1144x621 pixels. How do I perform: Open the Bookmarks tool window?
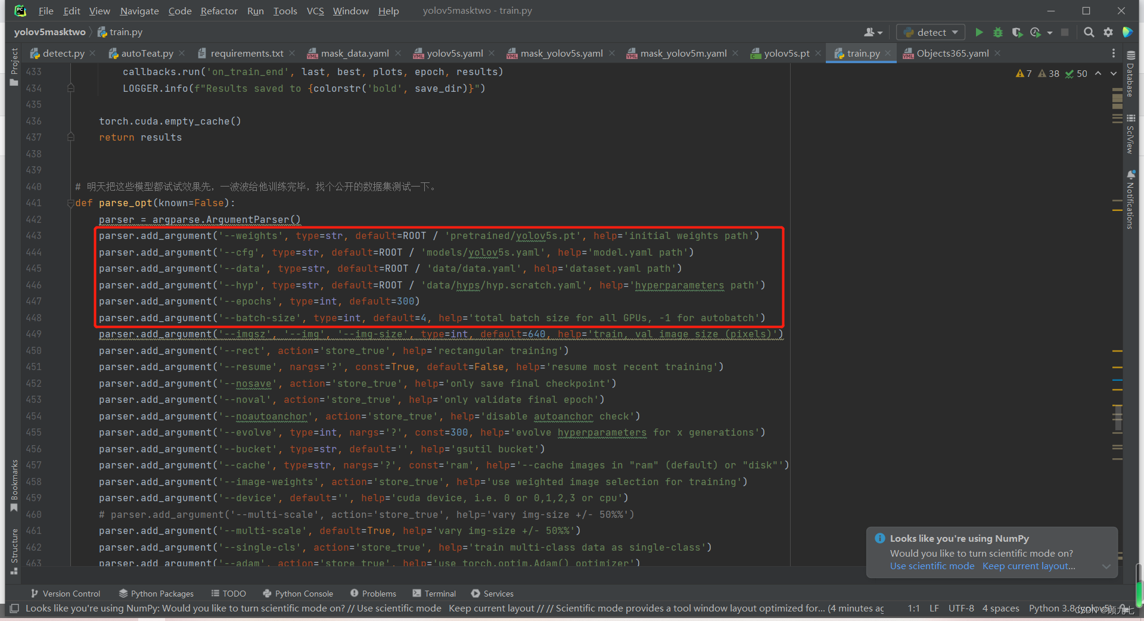coord(14,485)
